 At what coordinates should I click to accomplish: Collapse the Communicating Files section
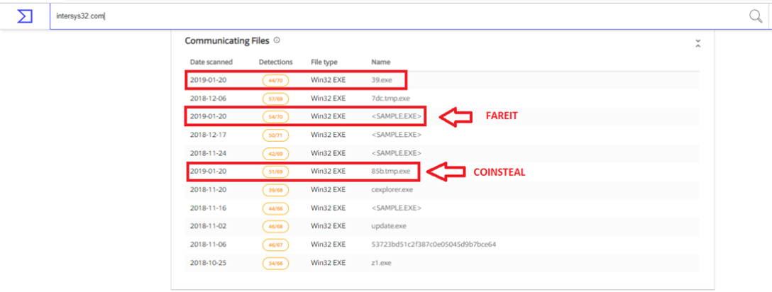(x=697, y=44)
